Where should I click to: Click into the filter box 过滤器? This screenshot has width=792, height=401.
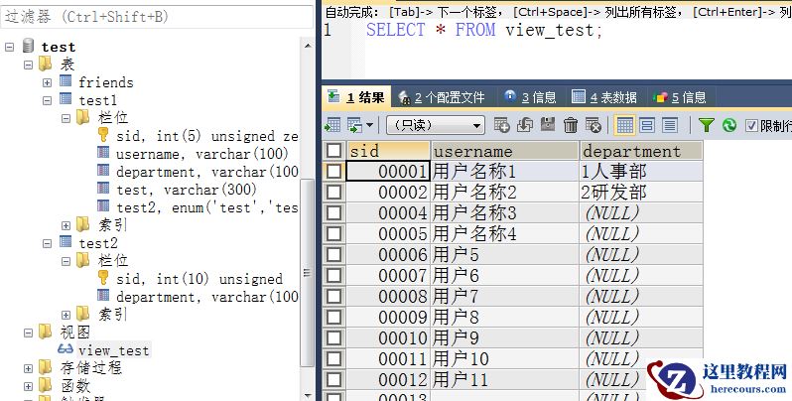(x=157, y=17)
